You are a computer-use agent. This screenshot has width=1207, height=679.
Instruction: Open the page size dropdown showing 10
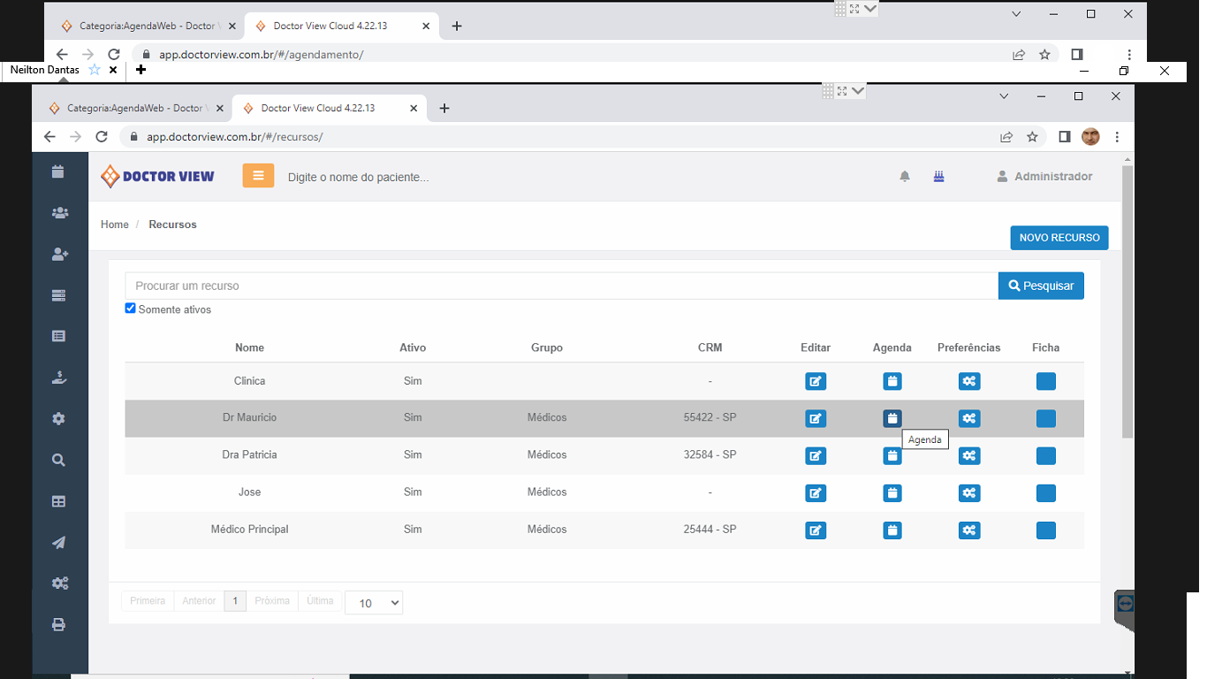pyautogui.click(x=374, y=603)
